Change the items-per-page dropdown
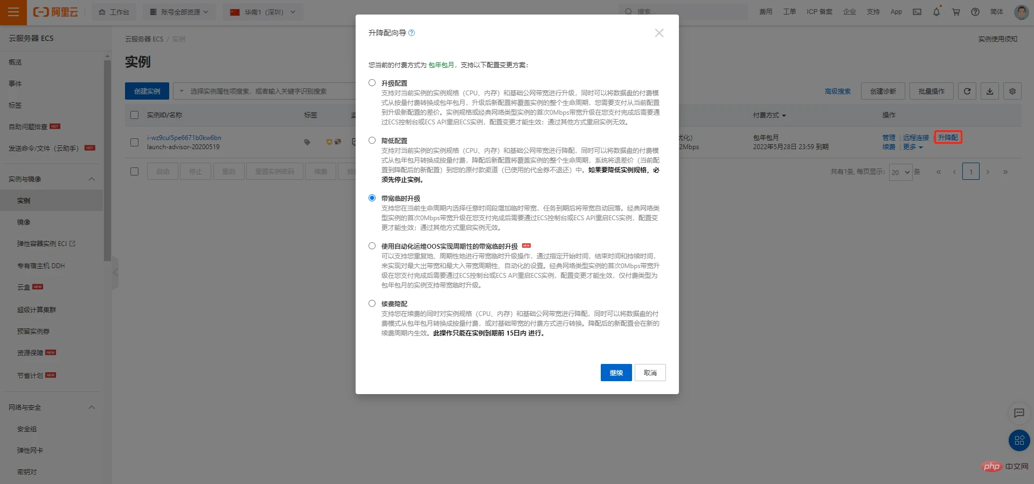 click(x=900, y=172)
